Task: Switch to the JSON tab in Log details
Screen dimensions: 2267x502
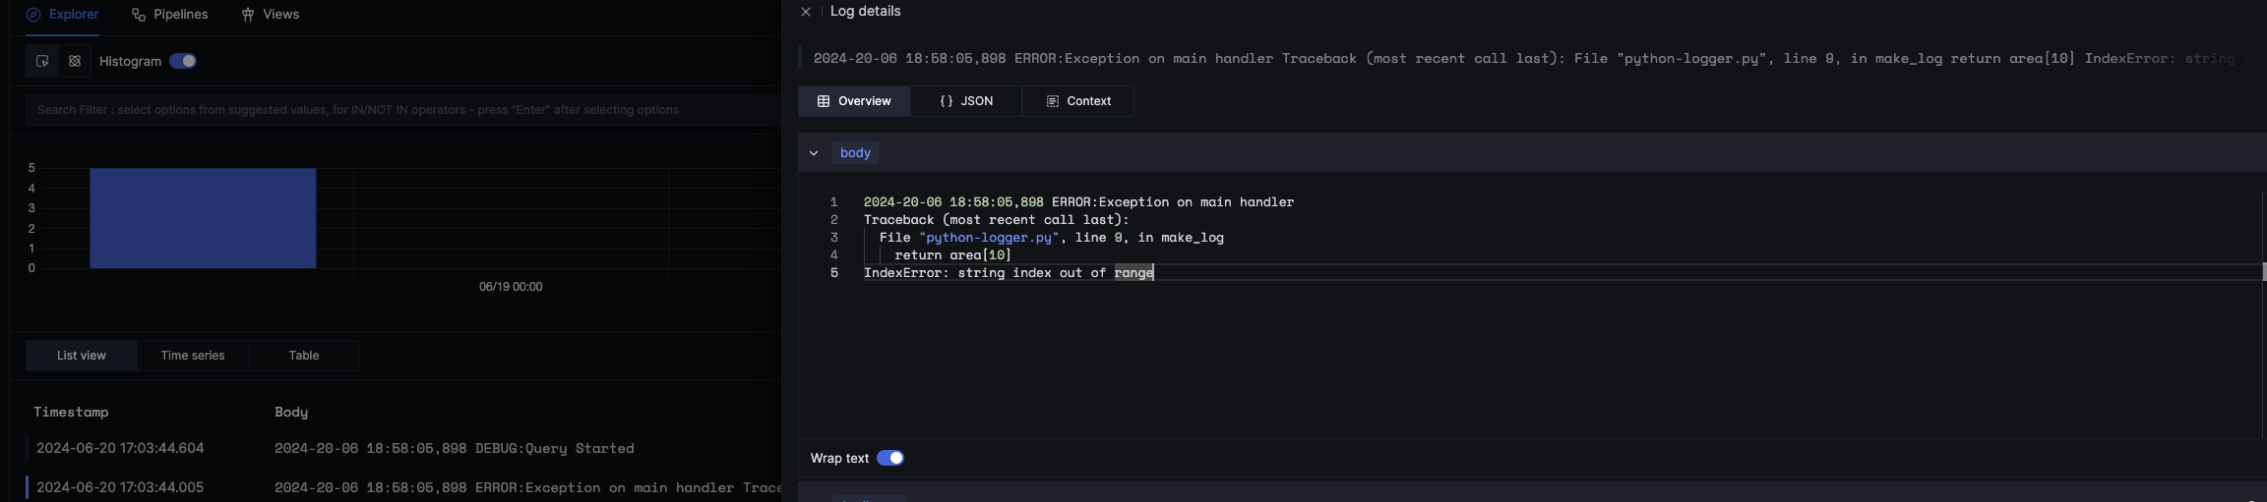Action: point(966,101)
